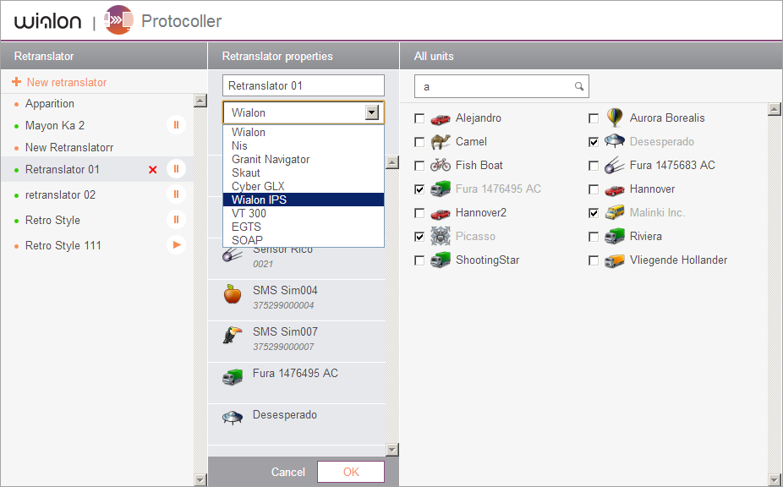783x487 pixels.
Task: Check the Fura 1475683 AC checkbox
Action: (x=594, y=166)
